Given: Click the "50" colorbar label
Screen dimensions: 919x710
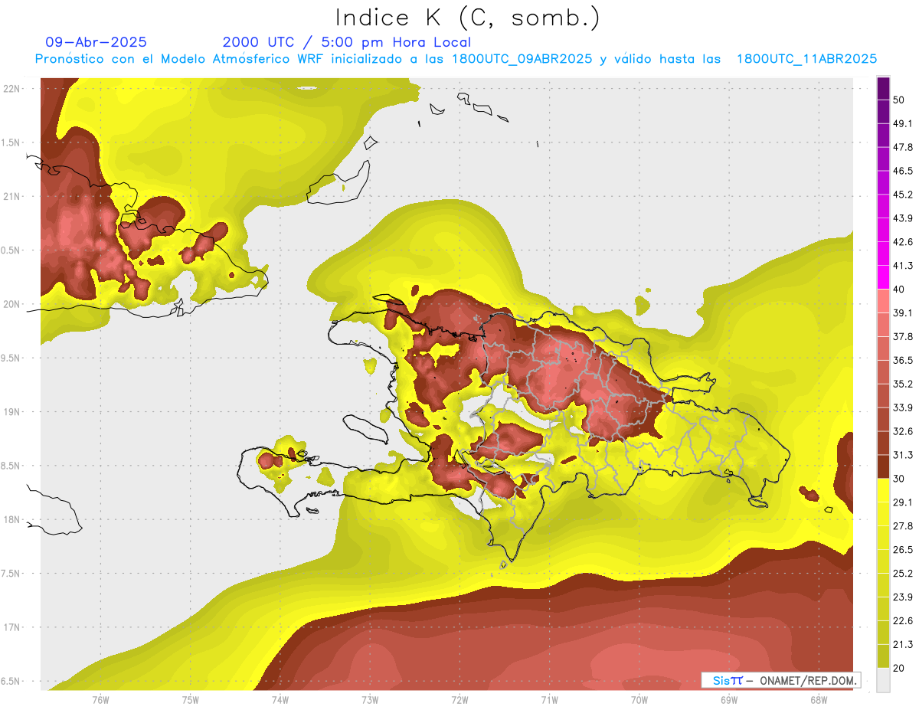Looking at the screenshot, I should coord(899,100).
